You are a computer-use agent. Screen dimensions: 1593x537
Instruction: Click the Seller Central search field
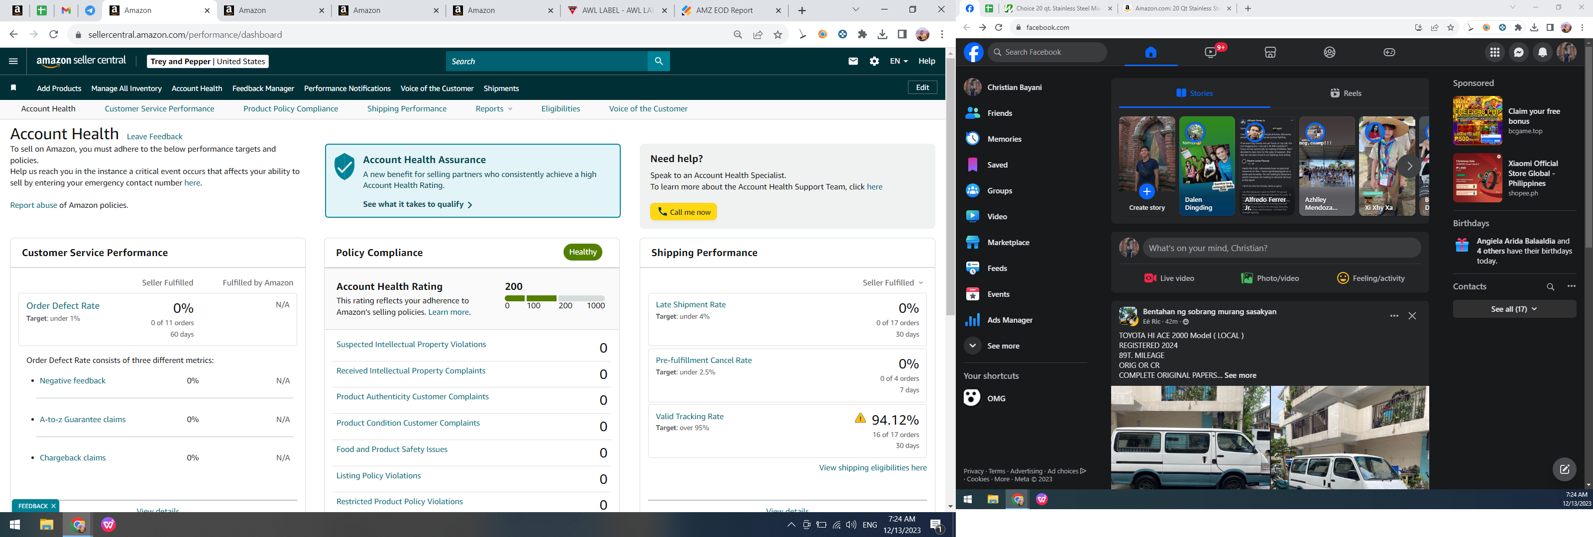[x=547, y=61]
